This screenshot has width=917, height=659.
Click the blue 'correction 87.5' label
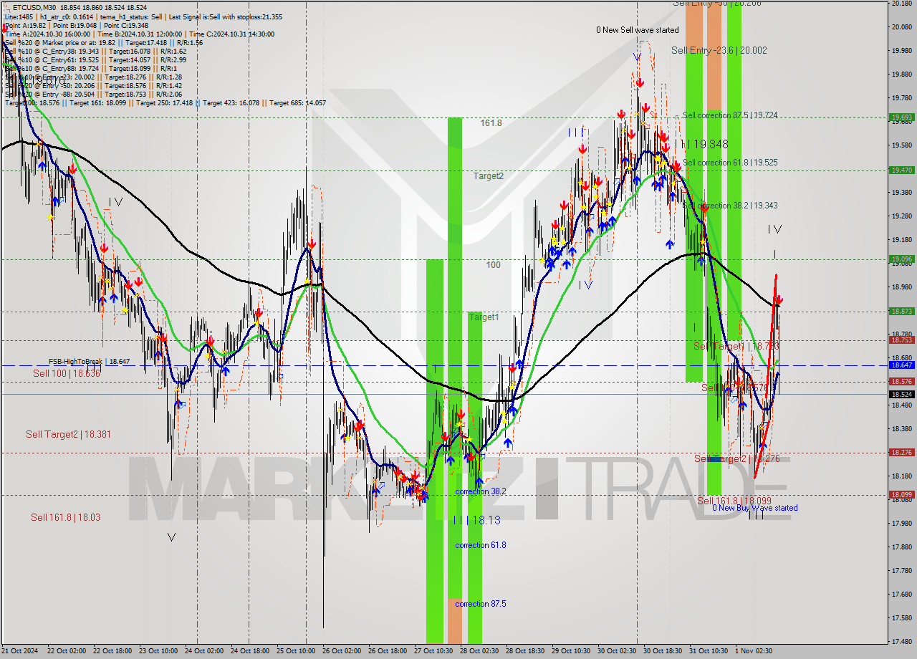click(x=481, y=604)
